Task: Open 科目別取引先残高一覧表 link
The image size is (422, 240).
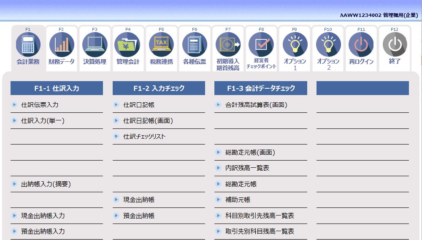Action: tap(260, 215)
